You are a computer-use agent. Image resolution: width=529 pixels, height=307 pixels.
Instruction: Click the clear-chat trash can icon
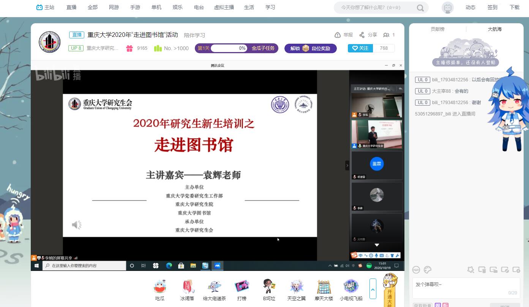click(482, 270)
